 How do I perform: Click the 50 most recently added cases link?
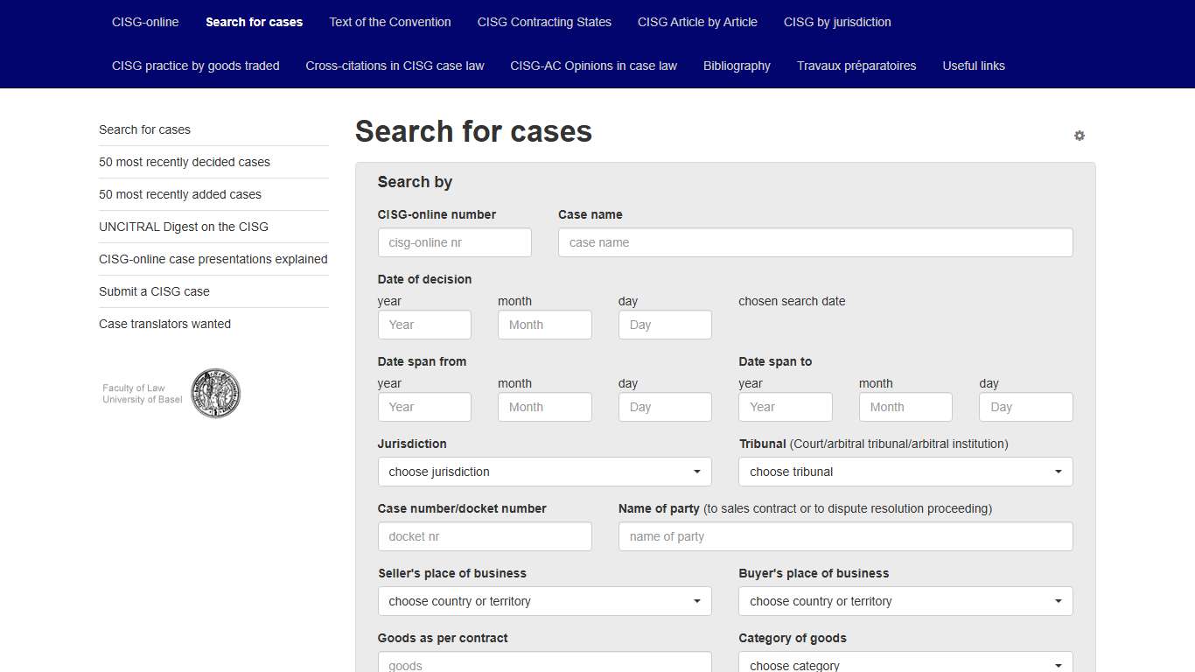180,194
